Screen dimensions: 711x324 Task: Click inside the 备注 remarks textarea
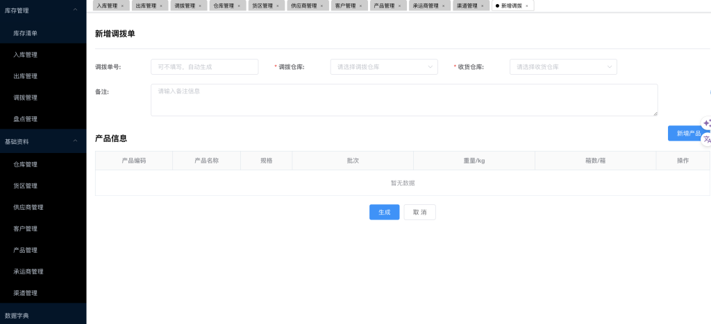(403, 100)
